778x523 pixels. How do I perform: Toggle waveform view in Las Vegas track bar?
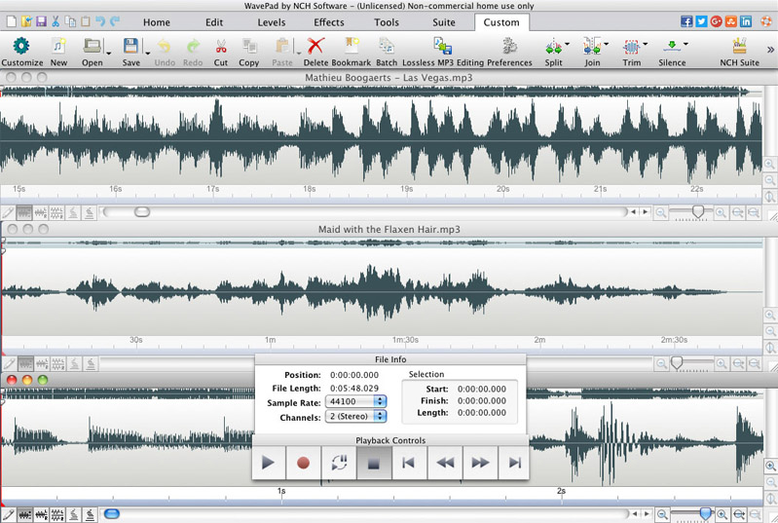pos(23,213)
